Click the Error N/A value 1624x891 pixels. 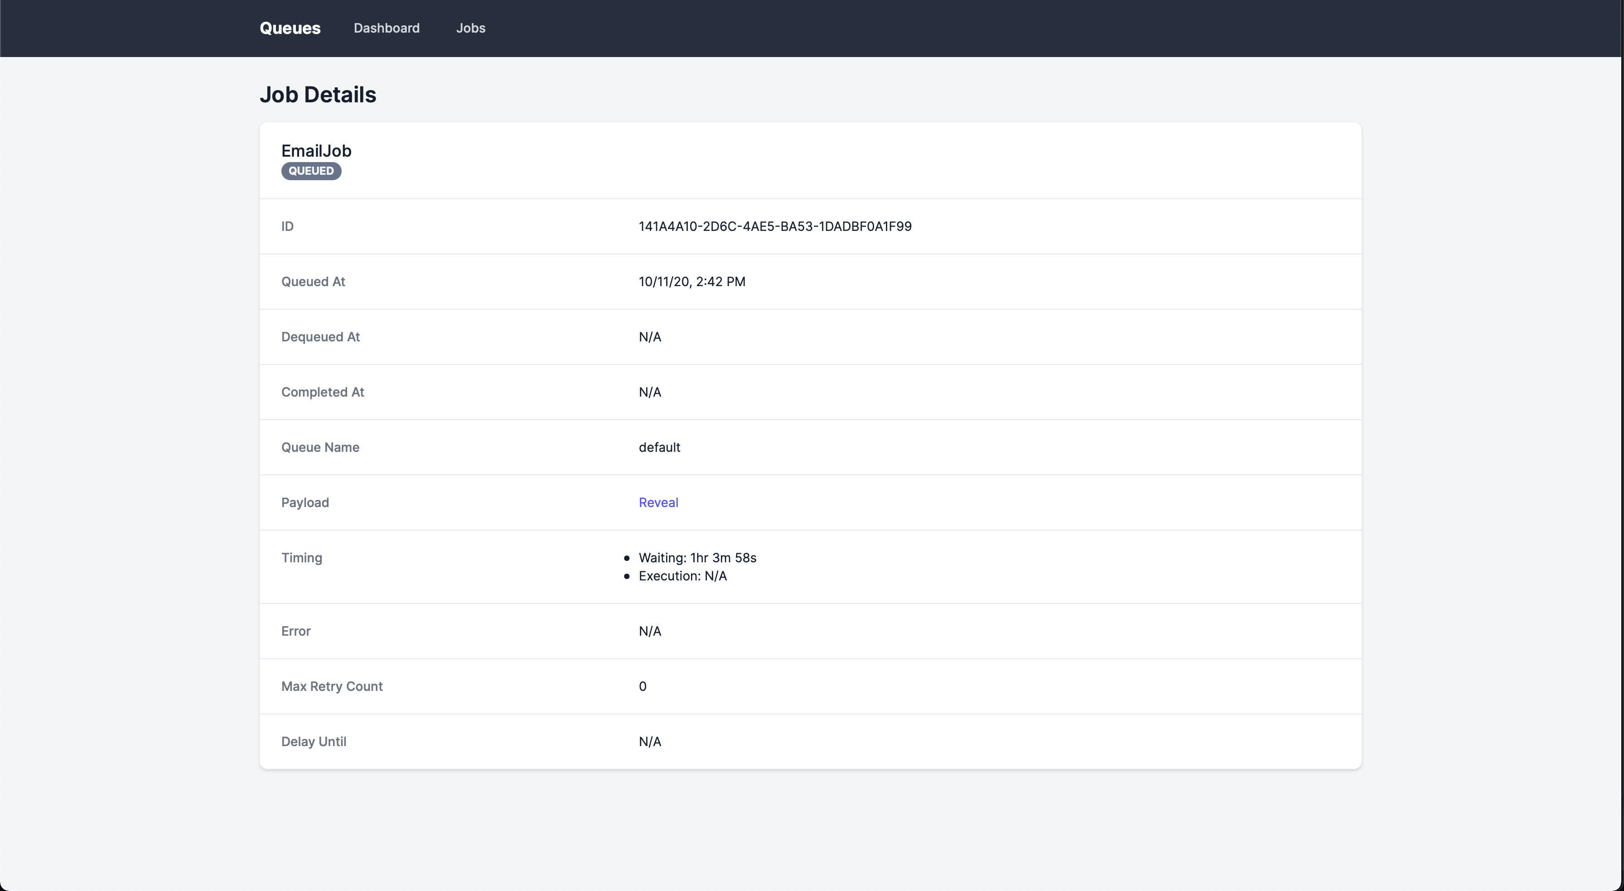(649, 631)
